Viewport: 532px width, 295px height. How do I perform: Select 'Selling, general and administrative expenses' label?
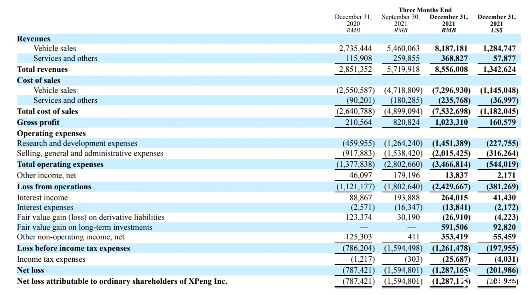90,154
